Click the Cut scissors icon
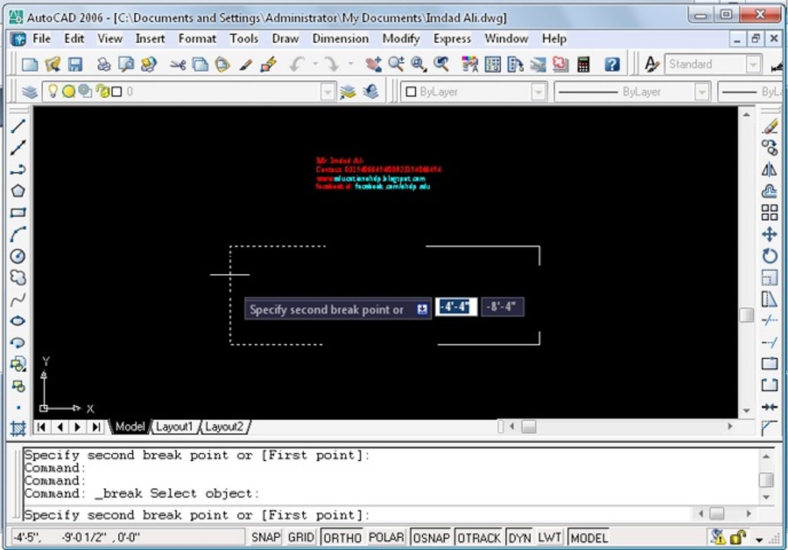788x550 pixels. pyautogui.click(x=177, y=64)
